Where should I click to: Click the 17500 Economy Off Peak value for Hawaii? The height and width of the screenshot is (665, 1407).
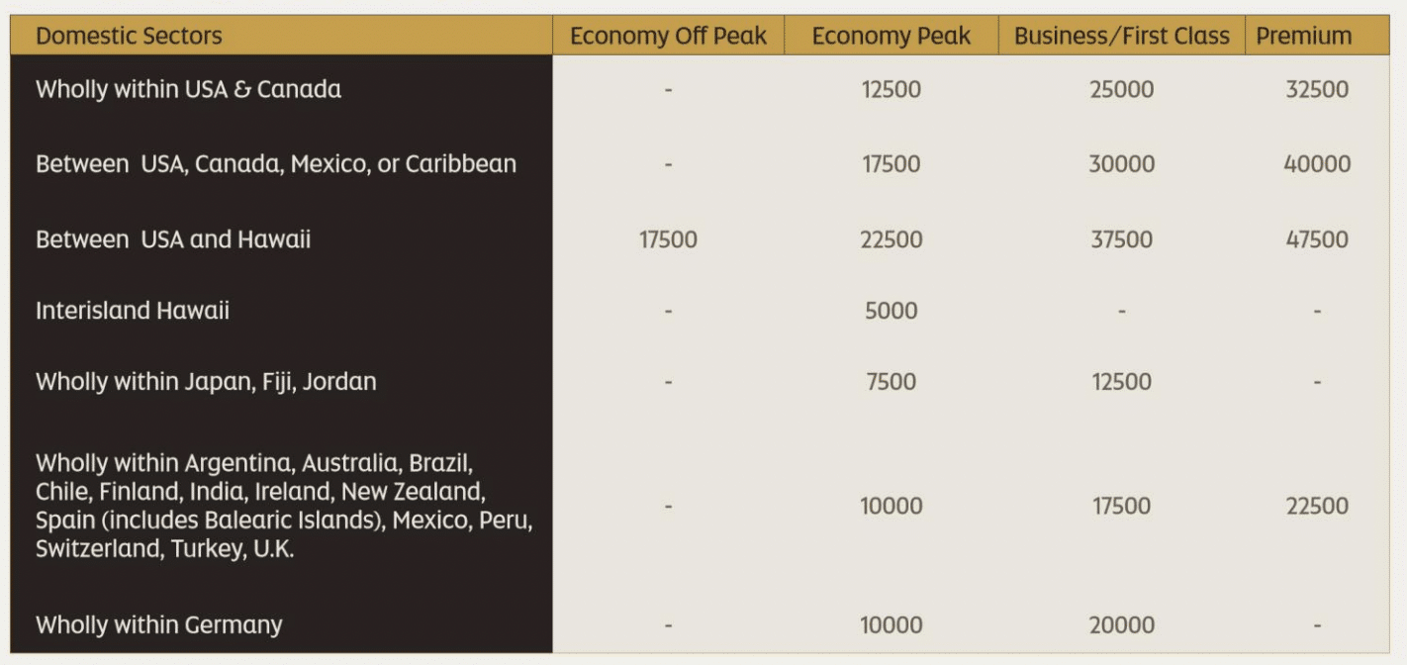[x=668, y=239]
